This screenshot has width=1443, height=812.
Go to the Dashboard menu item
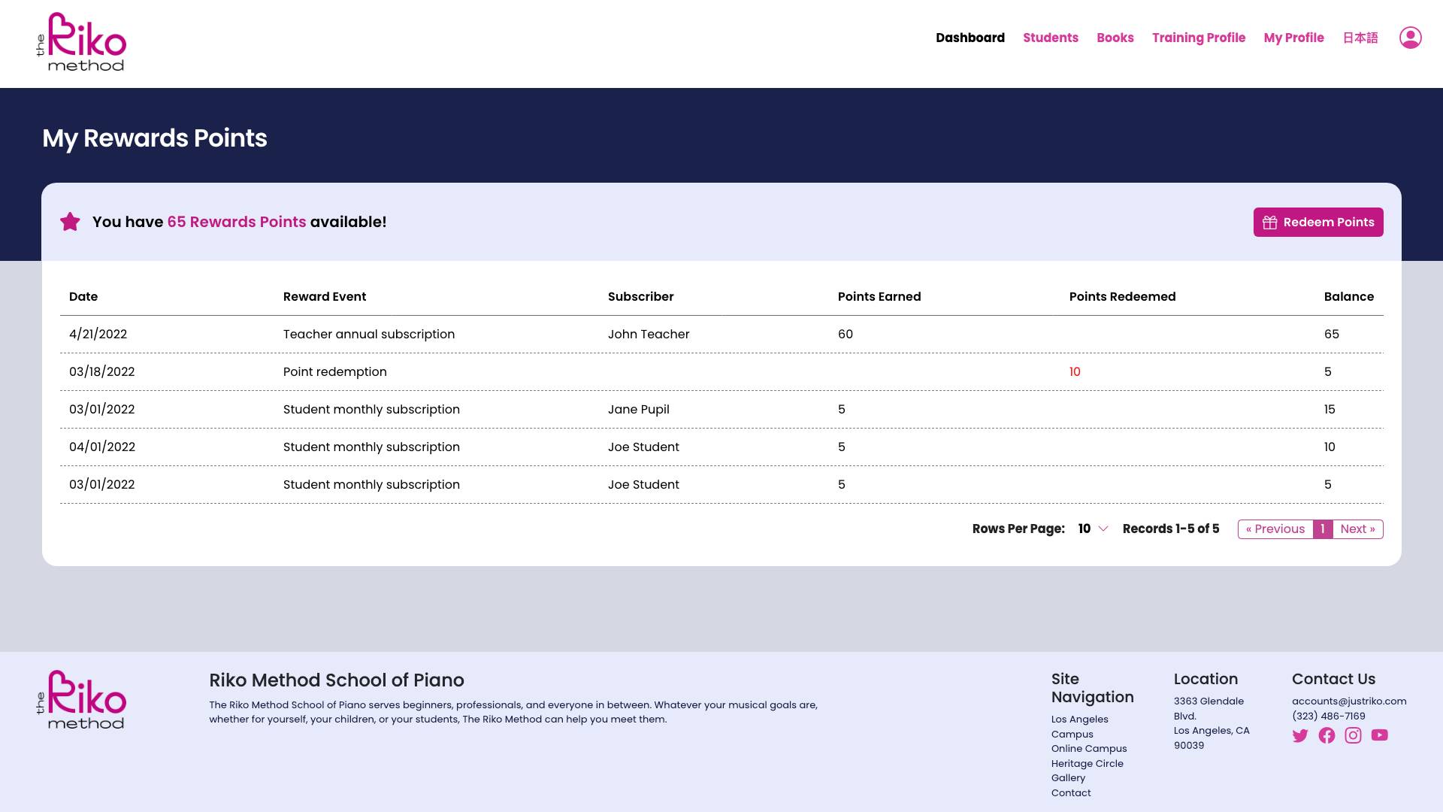(970, 38)
